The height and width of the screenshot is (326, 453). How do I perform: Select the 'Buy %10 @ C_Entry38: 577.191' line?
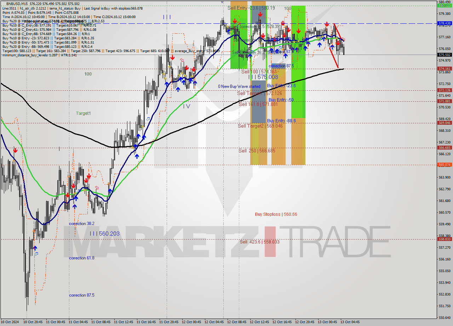click(x=49, y=25)
